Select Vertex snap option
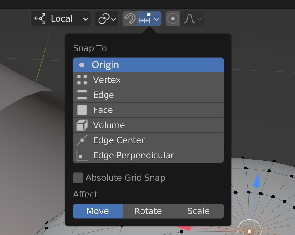Image resolution: width=295 pixels, height=235 pixels. pyautogui.click(x=148, y=80)
